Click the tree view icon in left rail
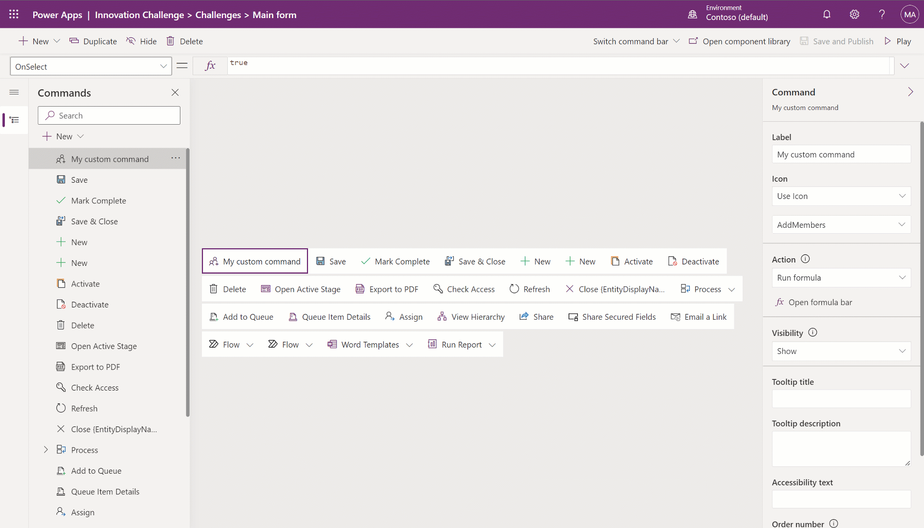 (14, 120)
